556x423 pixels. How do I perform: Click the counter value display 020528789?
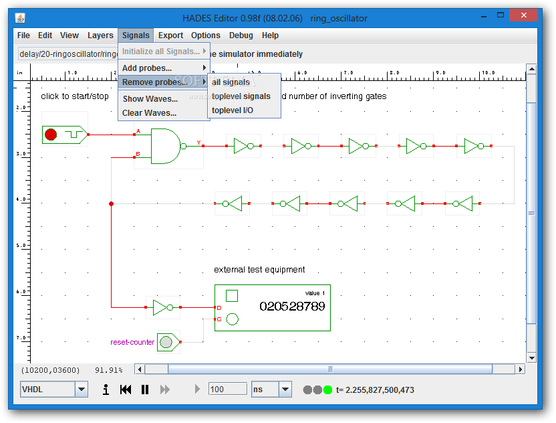click(292, 306)
